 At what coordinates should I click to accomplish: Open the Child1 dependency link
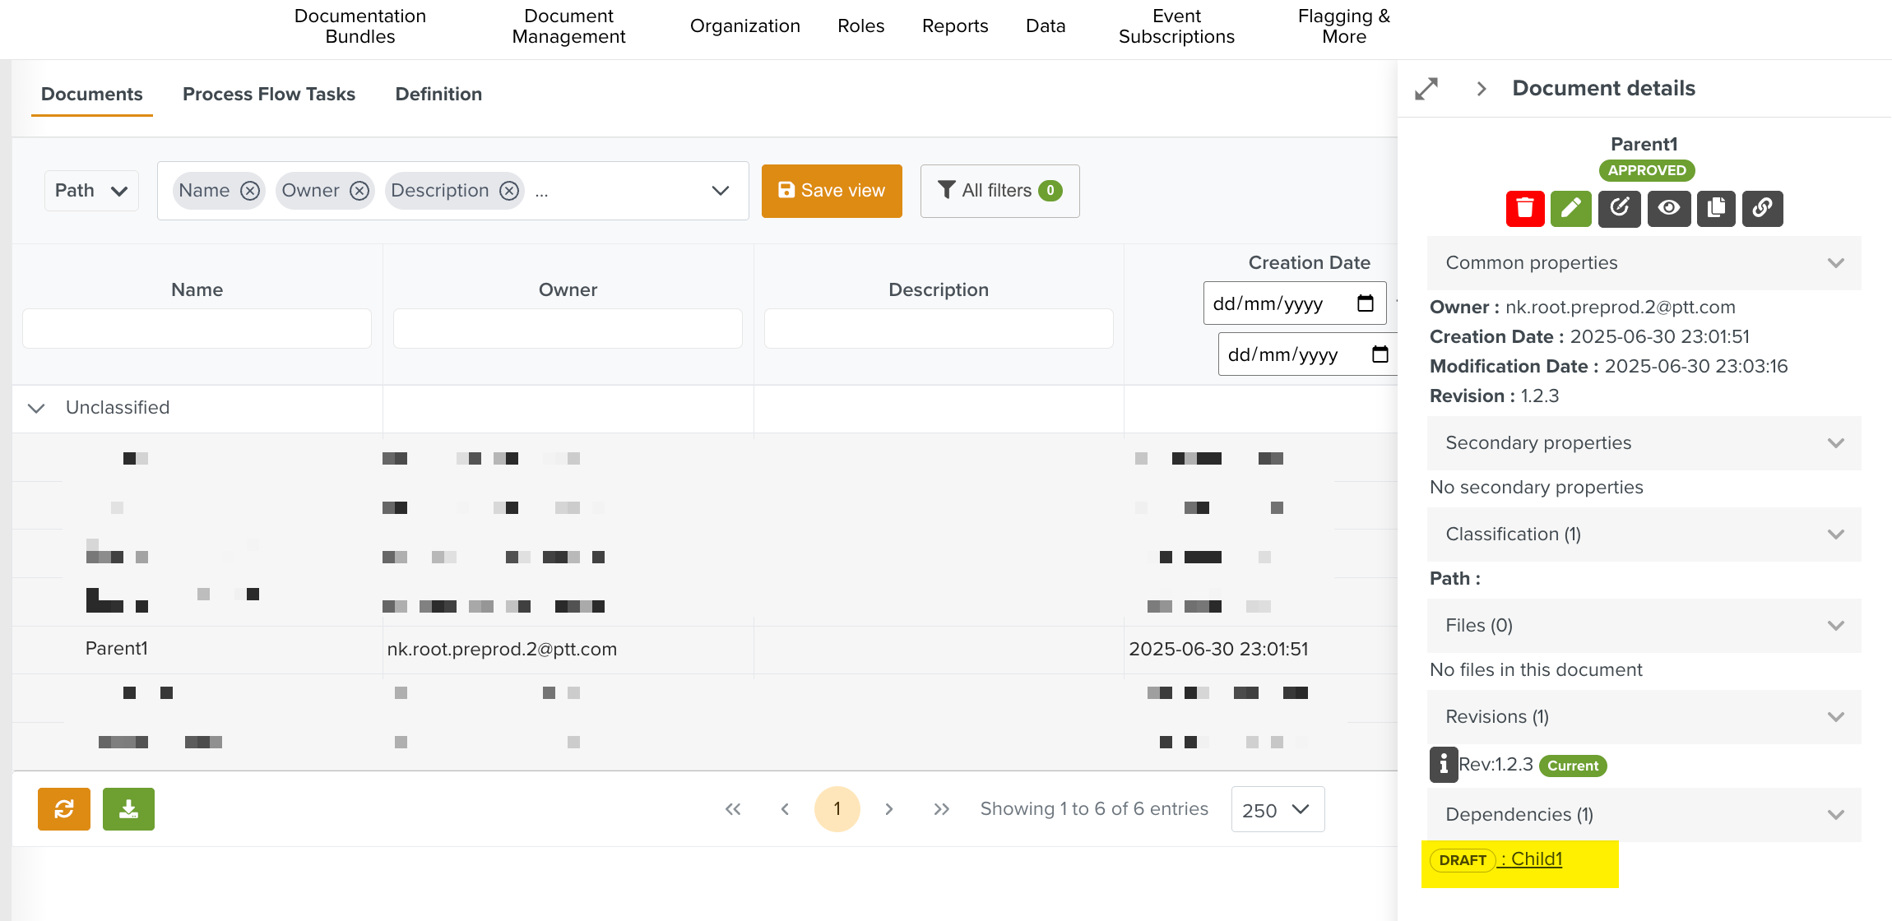pyautogui.click(x=1536, y=859)
